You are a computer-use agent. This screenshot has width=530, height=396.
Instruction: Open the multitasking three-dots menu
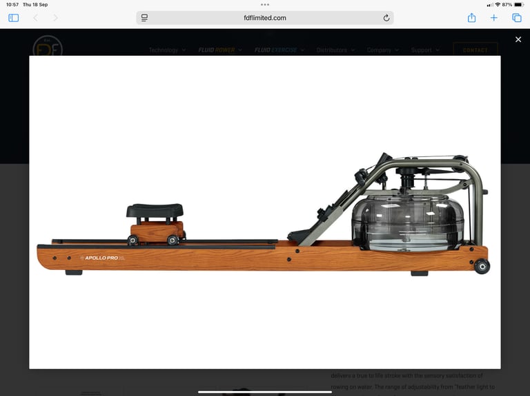pyautogui.click(x=265, y=5)
